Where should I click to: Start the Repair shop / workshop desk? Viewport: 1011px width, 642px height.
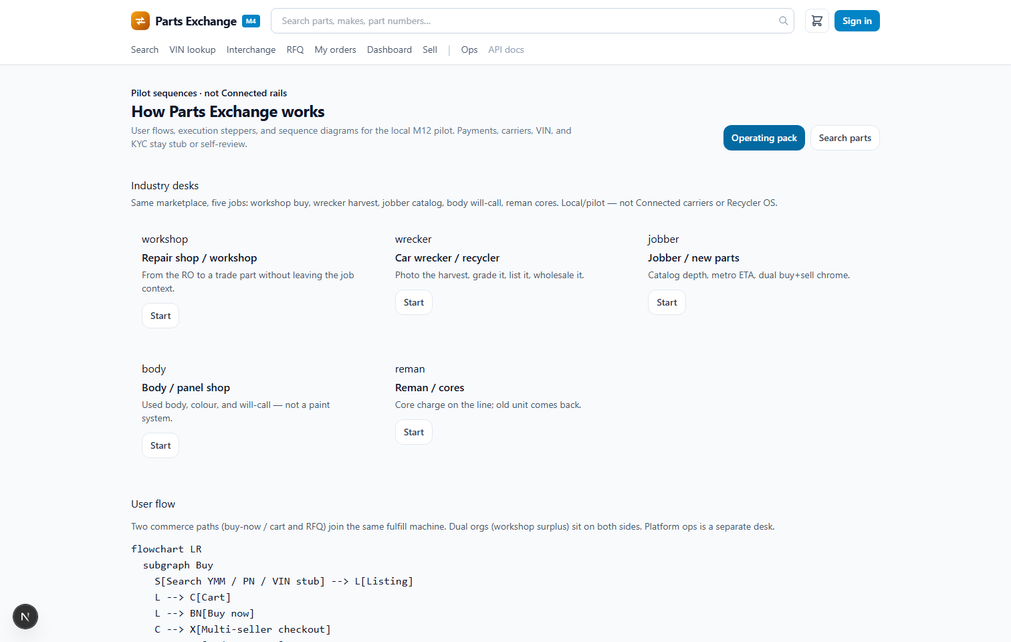[x=160, y=316]
